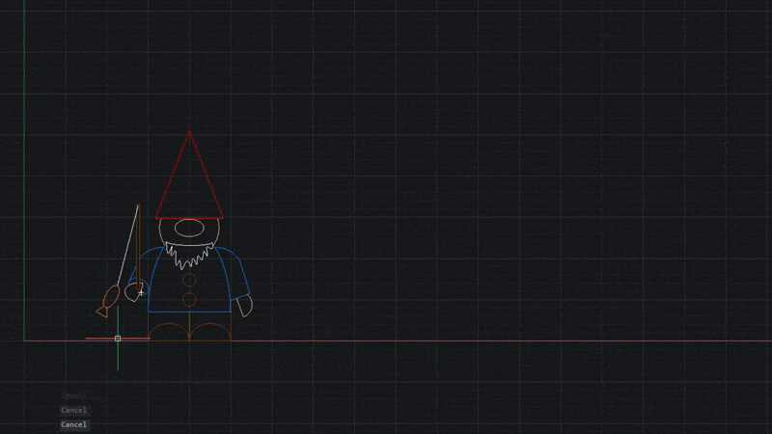The width and height of the screenshot is (772, 434).
Task: Select the fish on the line
Action: (107, 301)
